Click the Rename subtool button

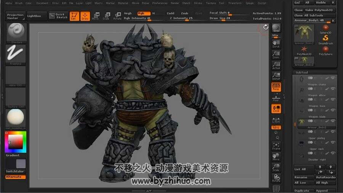coord(303,177)
